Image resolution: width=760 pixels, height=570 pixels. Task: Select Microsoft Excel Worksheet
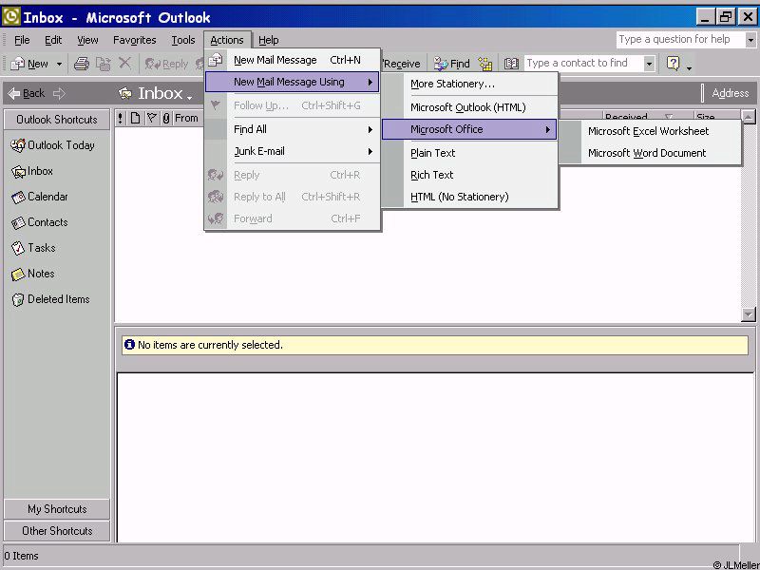(x=649, y=131)
